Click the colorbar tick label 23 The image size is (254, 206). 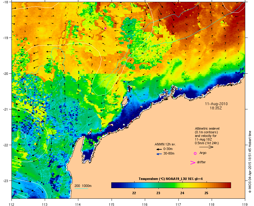point(158,193)
